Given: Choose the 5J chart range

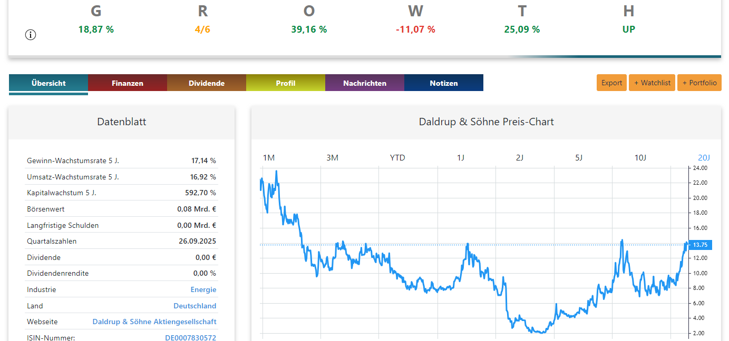Looking at the screenshot, I should pos(579,158).
